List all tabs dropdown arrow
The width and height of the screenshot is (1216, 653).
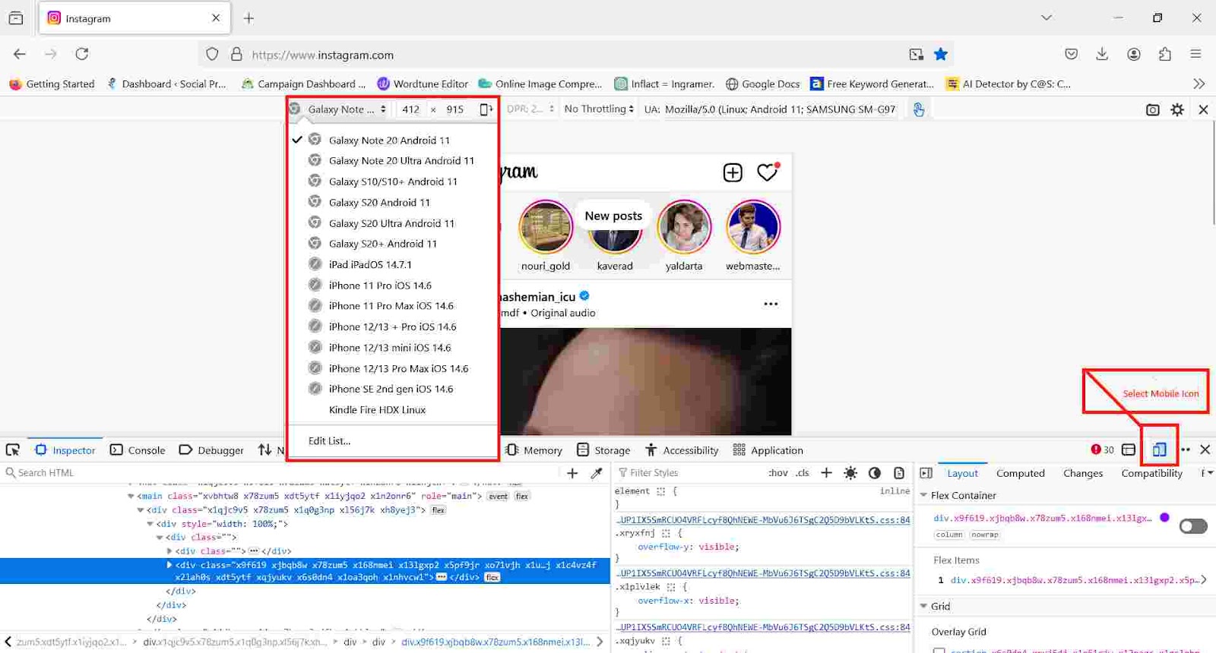(1047, 17)
